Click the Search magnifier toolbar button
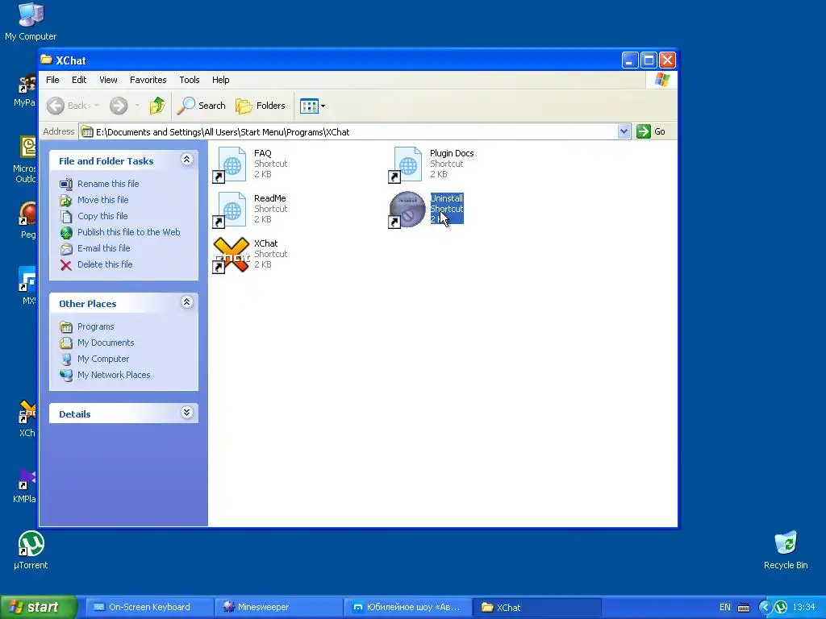826x619 pixels. click(x=201, y=106)
